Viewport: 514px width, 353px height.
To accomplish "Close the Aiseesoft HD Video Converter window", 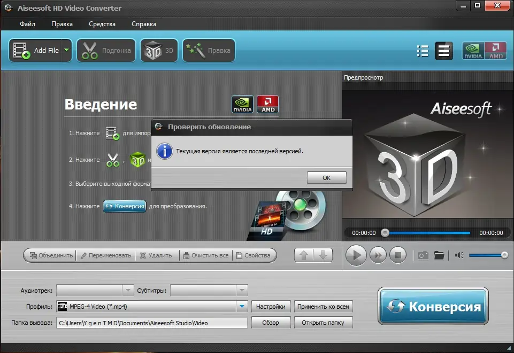I will [497, 5].
